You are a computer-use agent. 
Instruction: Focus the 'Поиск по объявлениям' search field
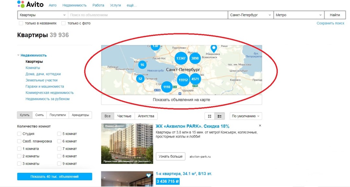point(148,15)
